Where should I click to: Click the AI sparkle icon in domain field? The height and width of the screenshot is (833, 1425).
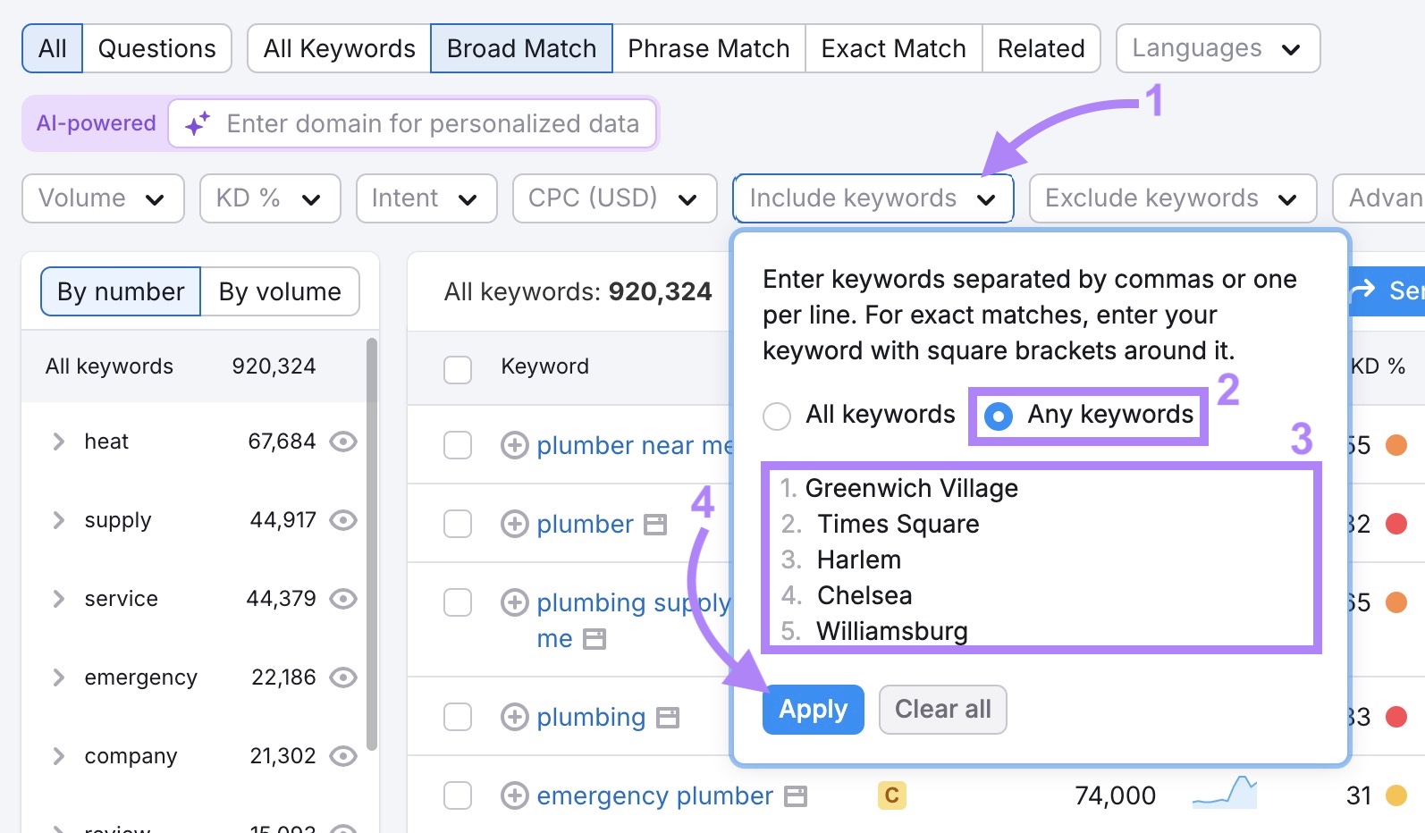198,123
